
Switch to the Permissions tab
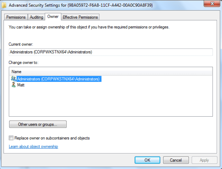tap(16, 17)
